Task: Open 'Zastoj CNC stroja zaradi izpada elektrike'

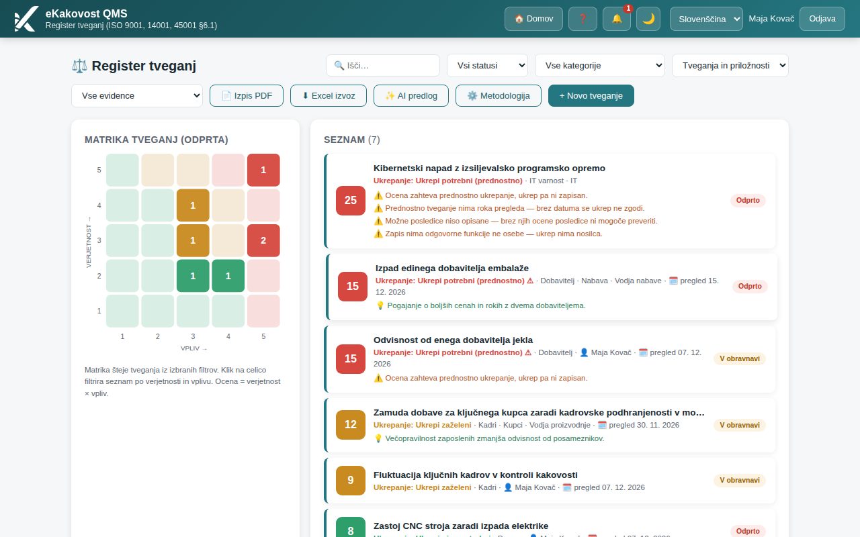Action: click(461, 526)
